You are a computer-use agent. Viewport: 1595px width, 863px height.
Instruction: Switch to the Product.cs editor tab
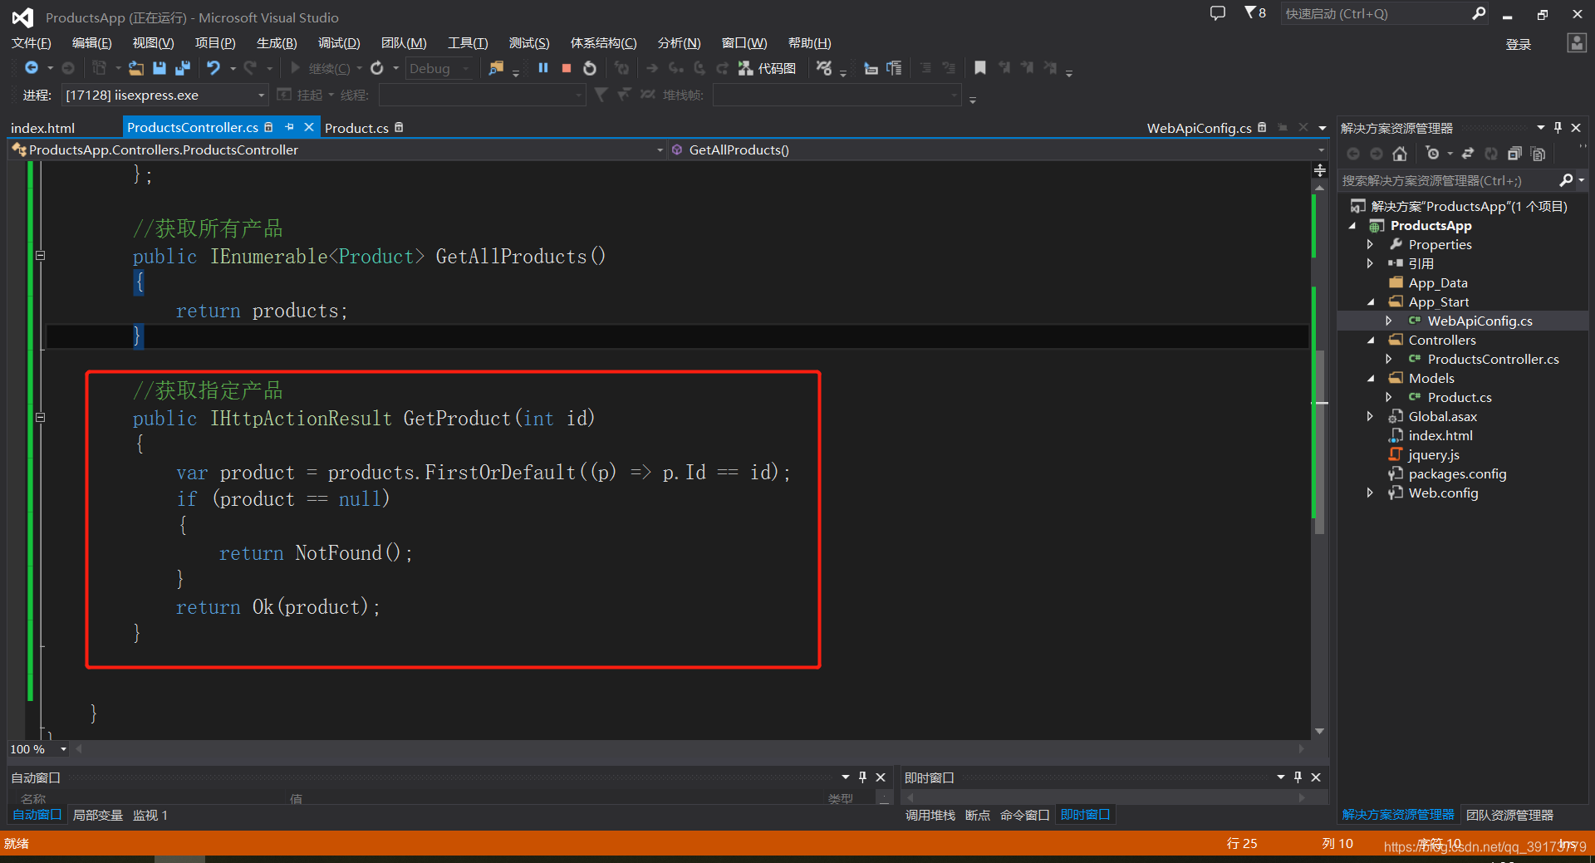click(x=356, y=128)
